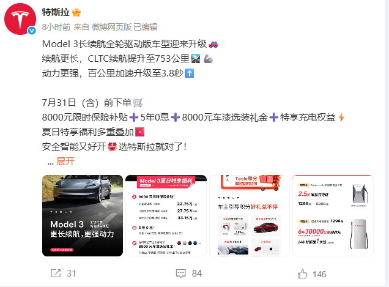Click the 8小时前 timestamp

point(56,27)
